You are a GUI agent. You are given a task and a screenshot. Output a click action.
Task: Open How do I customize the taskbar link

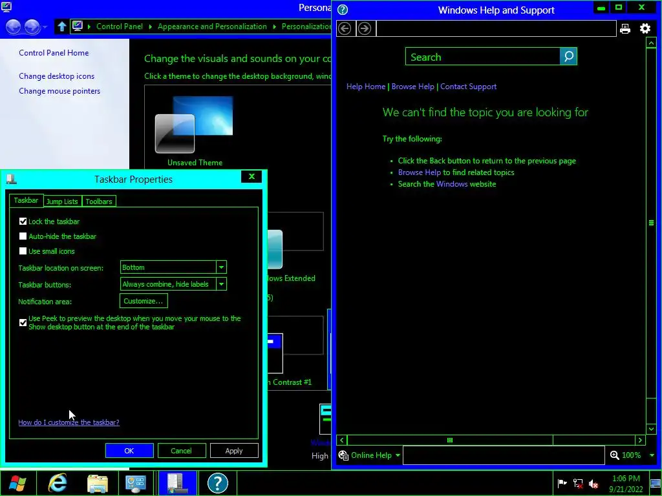[69, 422]
